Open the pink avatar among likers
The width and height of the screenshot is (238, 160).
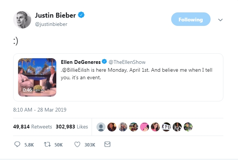coord(145,127)
